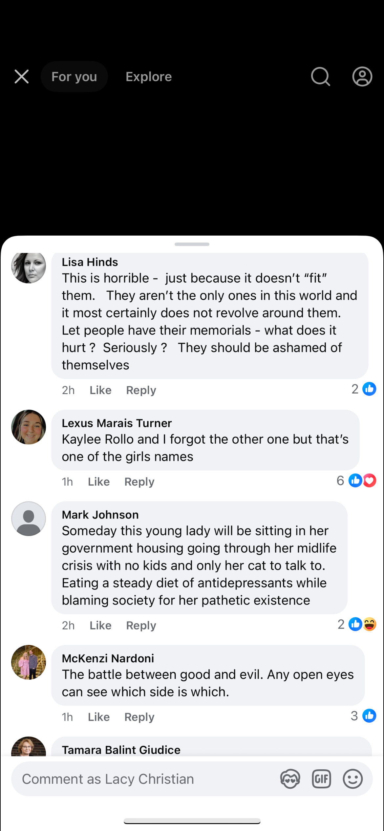
Task: Open Lisa Hinds' profile picture
Action: pyautogui.click(x=29, y=266)
